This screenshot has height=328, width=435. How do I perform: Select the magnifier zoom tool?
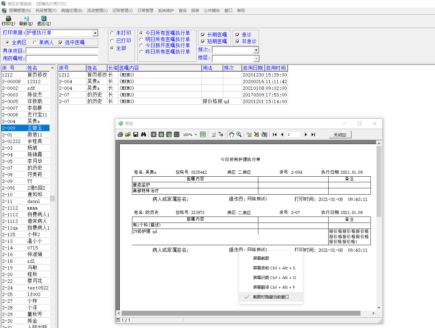click(239, 134)
